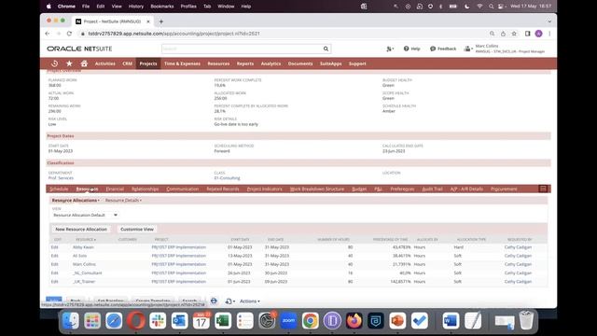This screenshot has width=597, height=336.
Task: Open PowerPoint from the Dock
Action: (397, 321)
